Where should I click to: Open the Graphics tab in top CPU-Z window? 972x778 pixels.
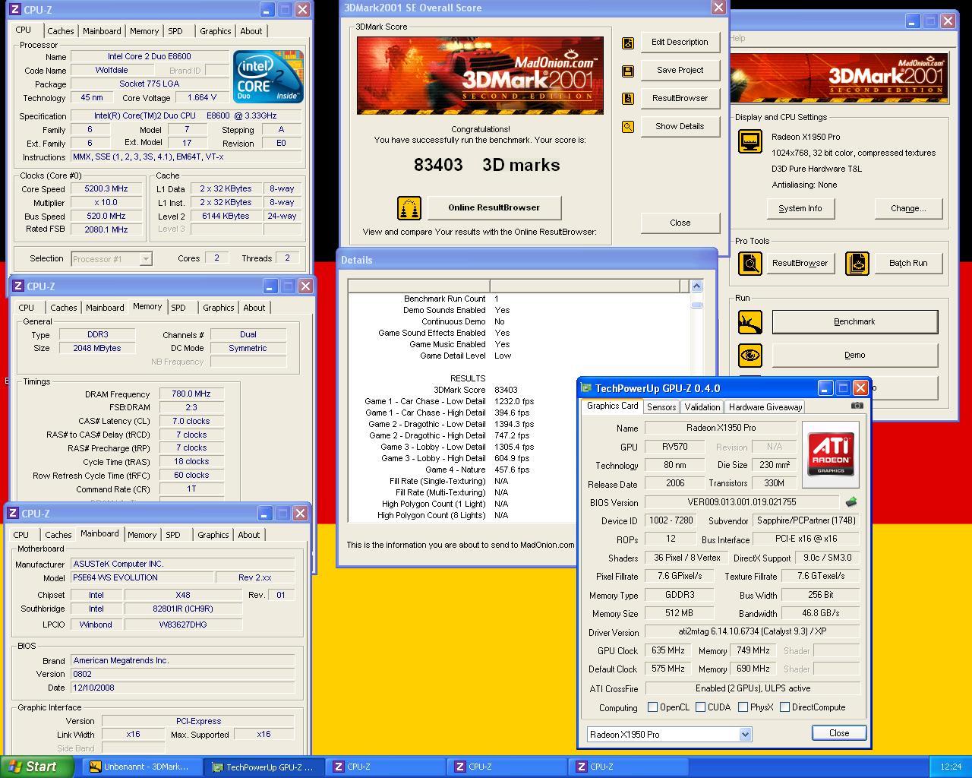coord(216,31)
